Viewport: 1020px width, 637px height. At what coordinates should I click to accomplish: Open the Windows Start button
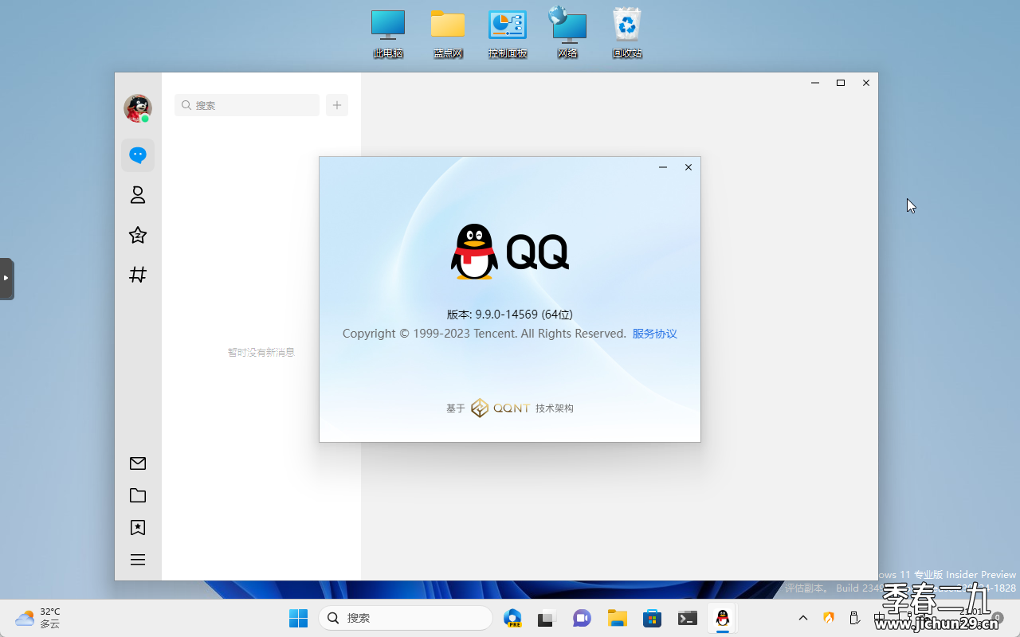click(x=298, y=618)
